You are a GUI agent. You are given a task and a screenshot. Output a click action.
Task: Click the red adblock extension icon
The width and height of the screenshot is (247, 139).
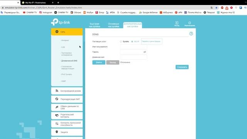(x=222, y=8)
